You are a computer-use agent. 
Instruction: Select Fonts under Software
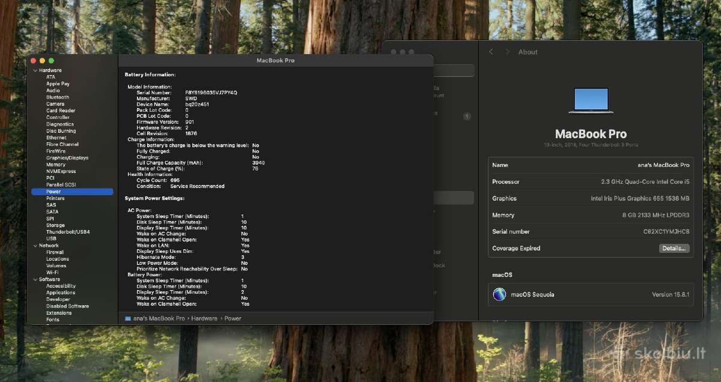click(x=53, y=320)
